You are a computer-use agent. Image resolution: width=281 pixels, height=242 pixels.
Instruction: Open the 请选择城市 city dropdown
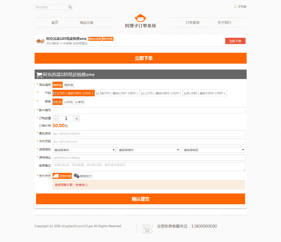click(148, 150)
